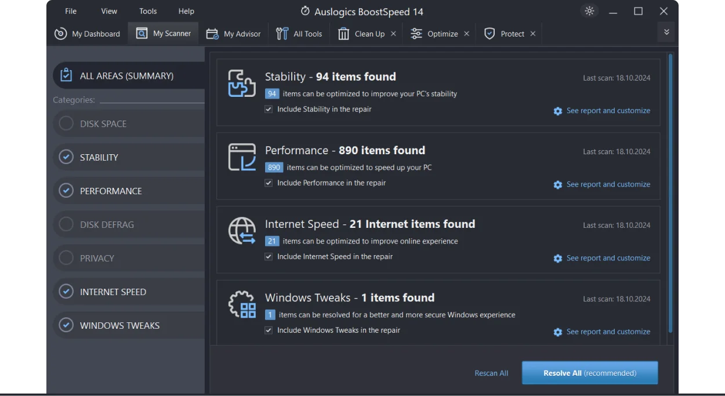Screen dimensions: 725x396
Task: Open the Help menu
Action: (186, 11)
